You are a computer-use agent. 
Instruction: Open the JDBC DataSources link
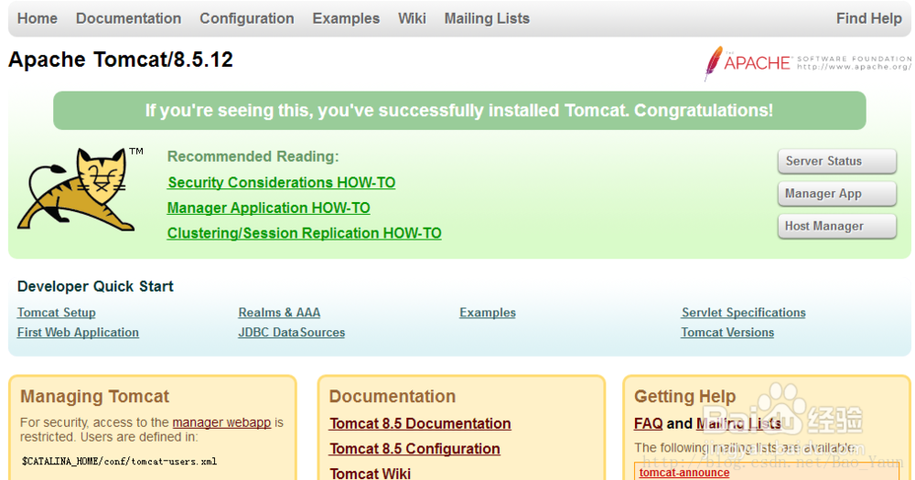292,333
